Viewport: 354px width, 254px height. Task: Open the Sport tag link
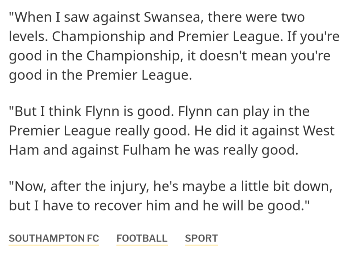(201, 238)
